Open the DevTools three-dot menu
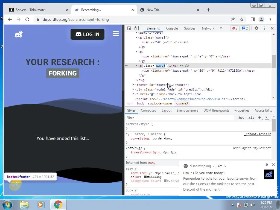The height and width of the screenshot is (210, 280). 264,28
